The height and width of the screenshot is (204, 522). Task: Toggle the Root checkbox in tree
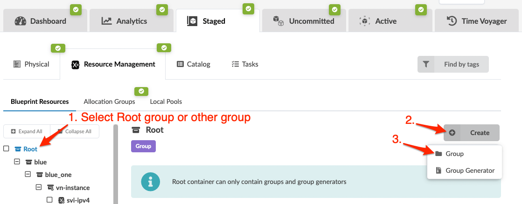[x=7, y=149]
